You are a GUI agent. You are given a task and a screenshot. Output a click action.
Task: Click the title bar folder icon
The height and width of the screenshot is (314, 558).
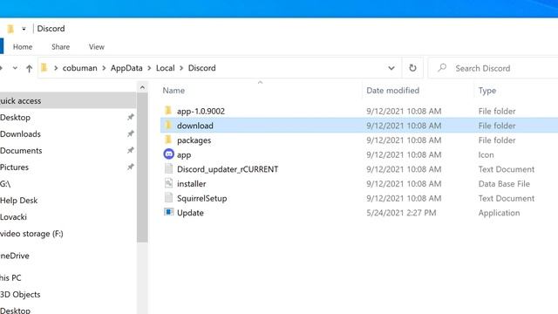(10, 29)
